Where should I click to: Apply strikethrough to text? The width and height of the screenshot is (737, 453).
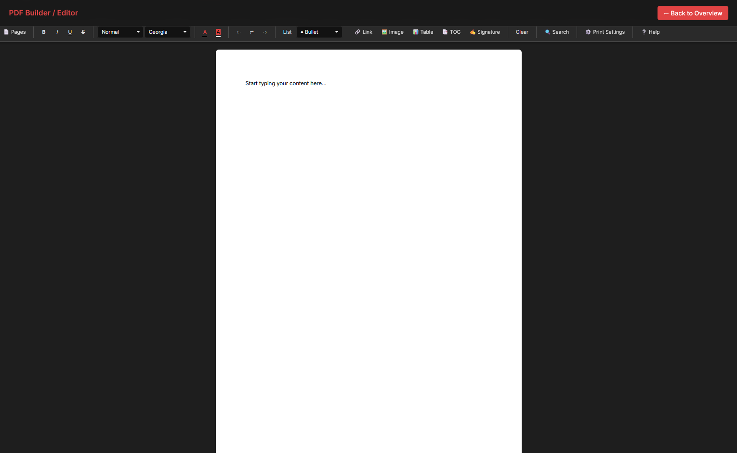[83, 32]
